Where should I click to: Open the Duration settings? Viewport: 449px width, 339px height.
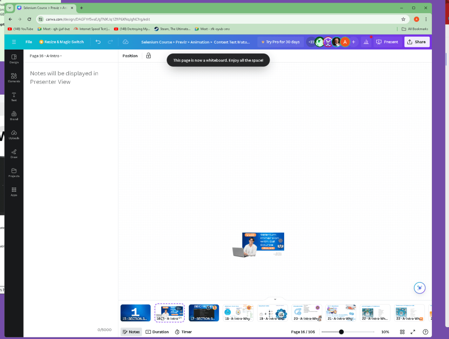coord(157,332)
